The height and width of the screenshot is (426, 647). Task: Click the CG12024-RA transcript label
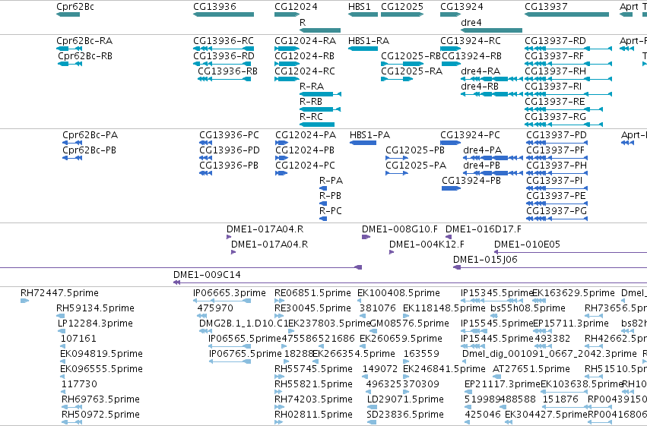306,41
